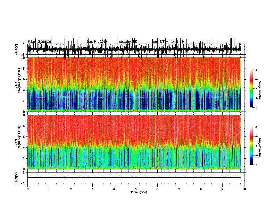Image resolution: width=275 pixels, height=212 pixels.
Task: Click tick label 3 on the time axis
Action: pyautogui.click(x=92, y=189)
